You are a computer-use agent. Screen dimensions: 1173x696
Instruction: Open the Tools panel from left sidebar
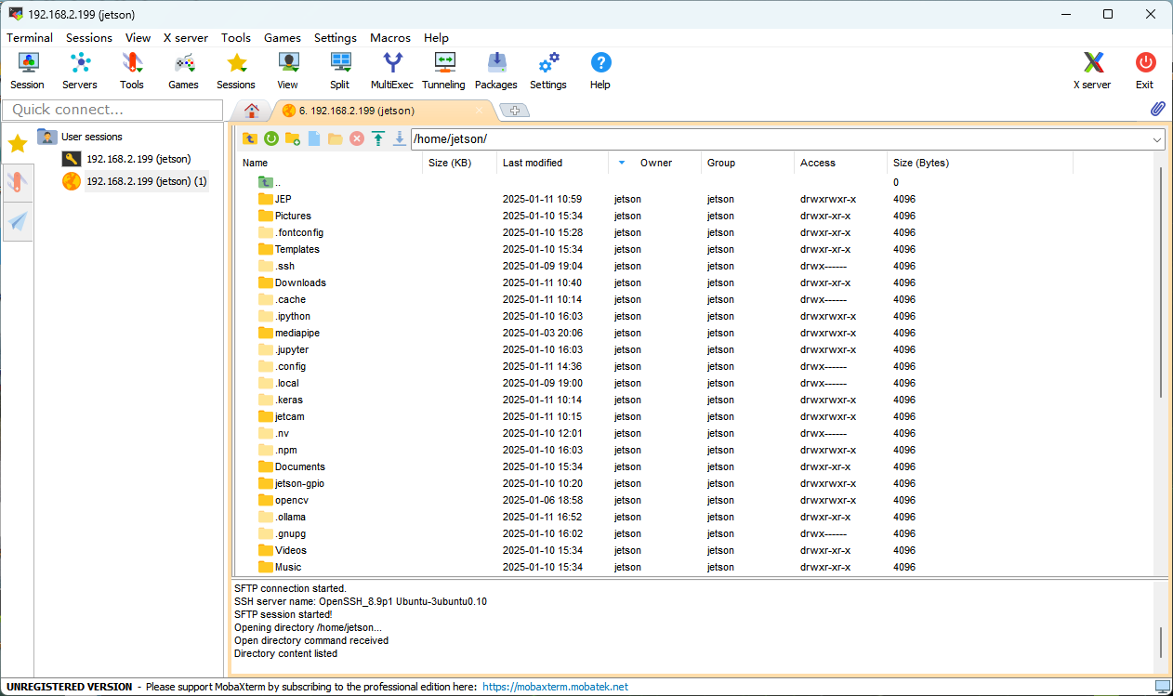17,182
